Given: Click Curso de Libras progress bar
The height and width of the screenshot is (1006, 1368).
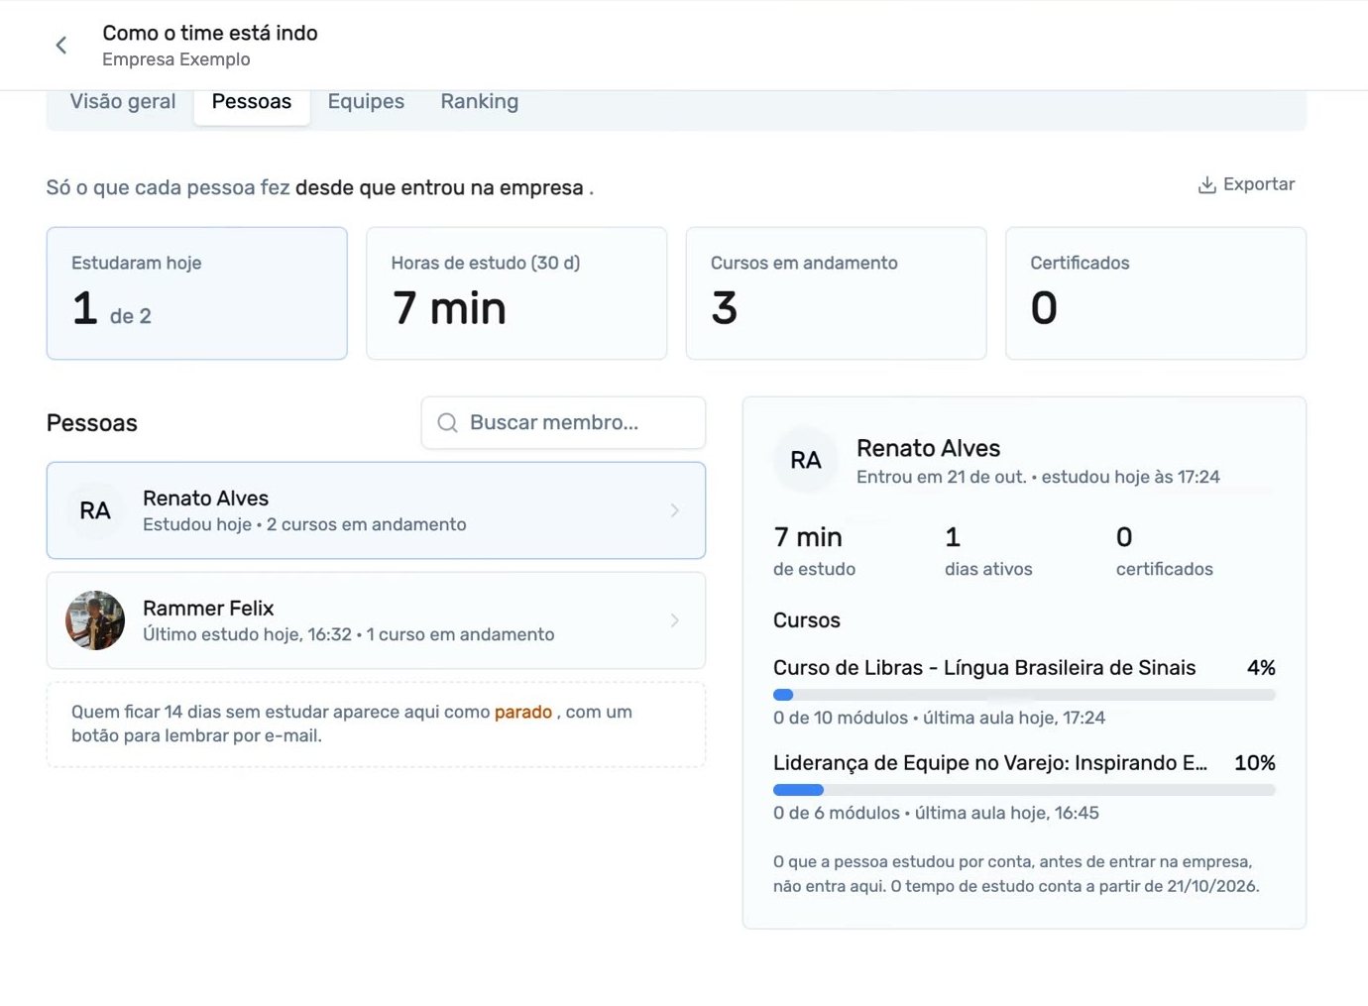Looking at the screenshot, I should click(x=1024, y=695).
